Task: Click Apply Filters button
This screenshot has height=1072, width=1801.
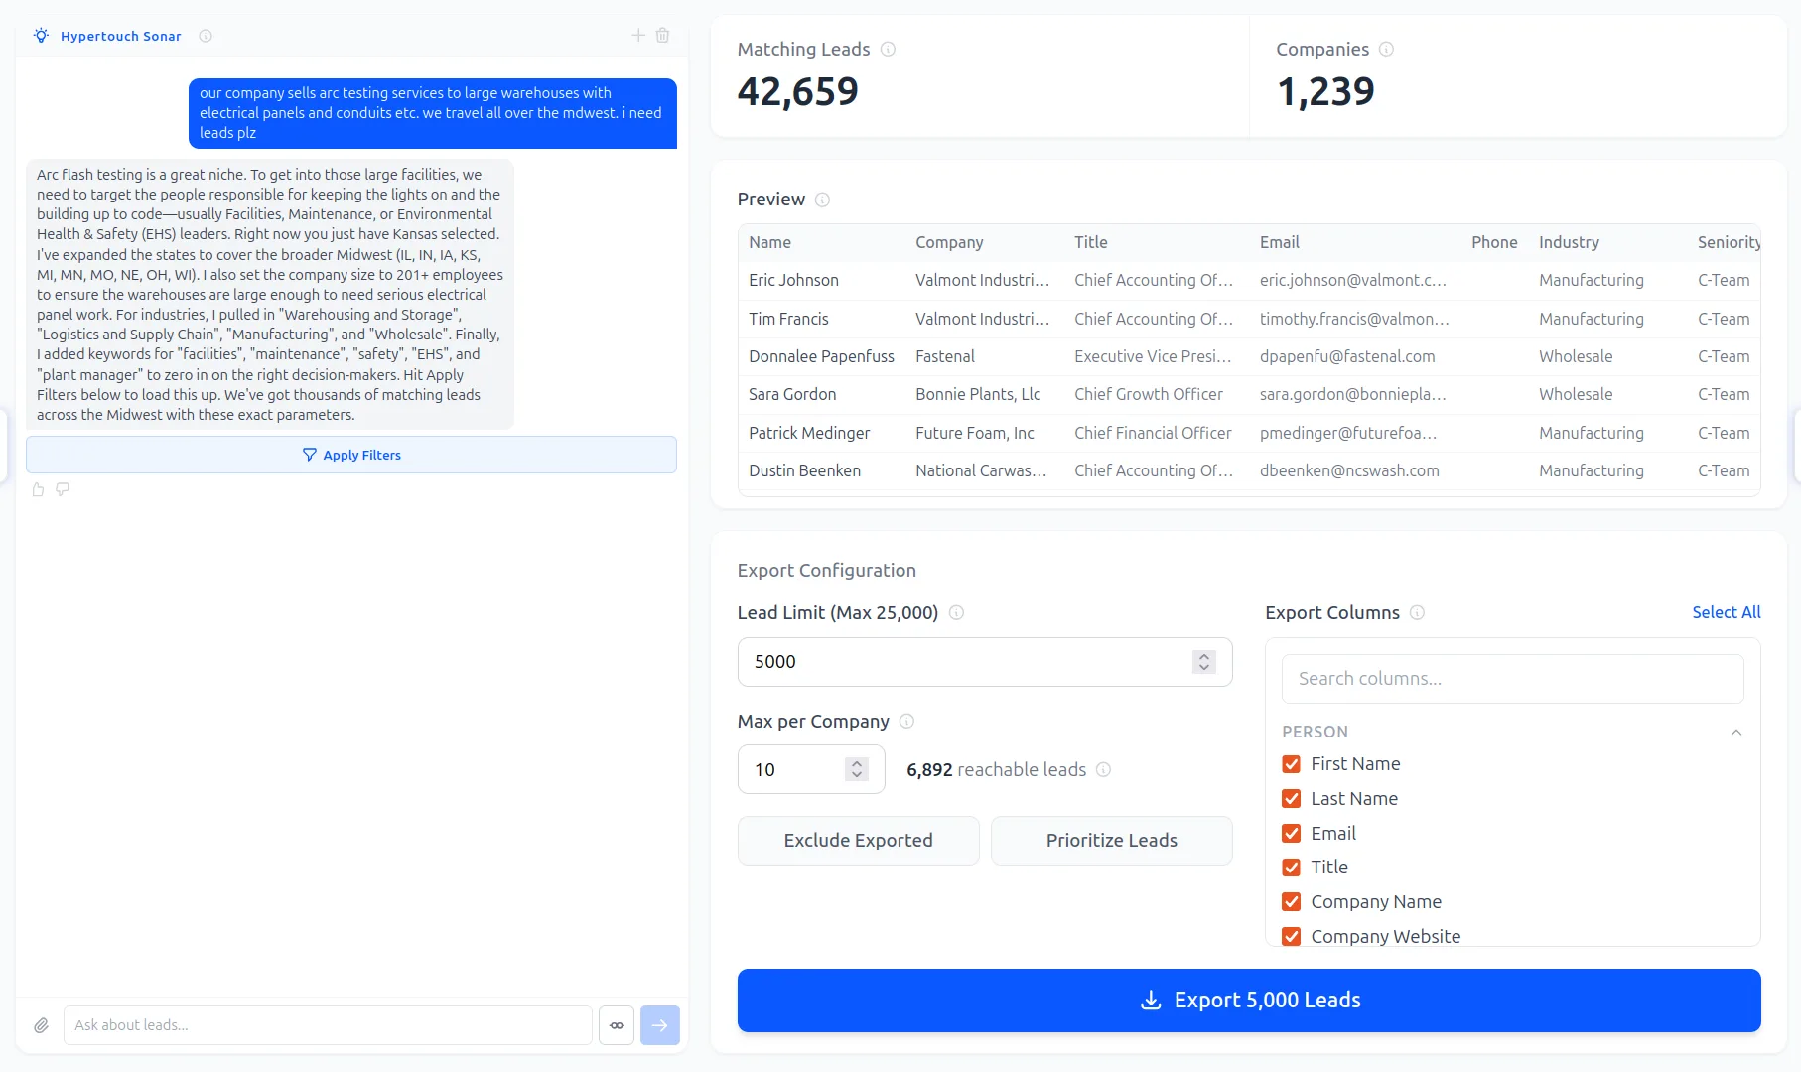Action: click(351, 455)
